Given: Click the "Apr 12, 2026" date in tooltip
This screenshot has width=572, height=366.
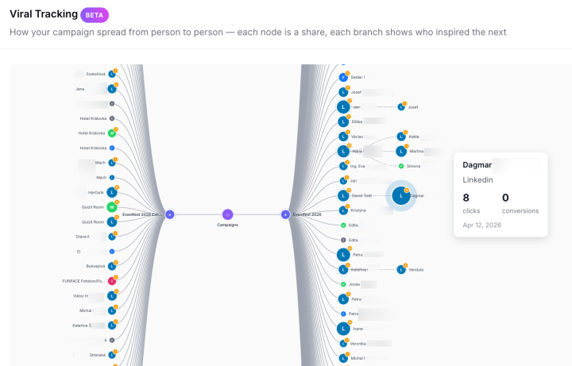Looking at the screenshot, I should [482, 225].
